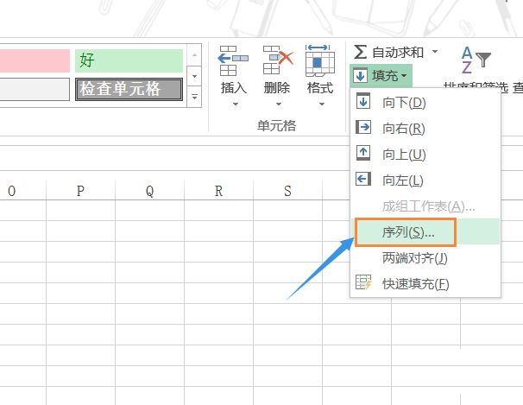Click the Insert cells icon
This screenshot has width=523, height=405.
(233, 60)
